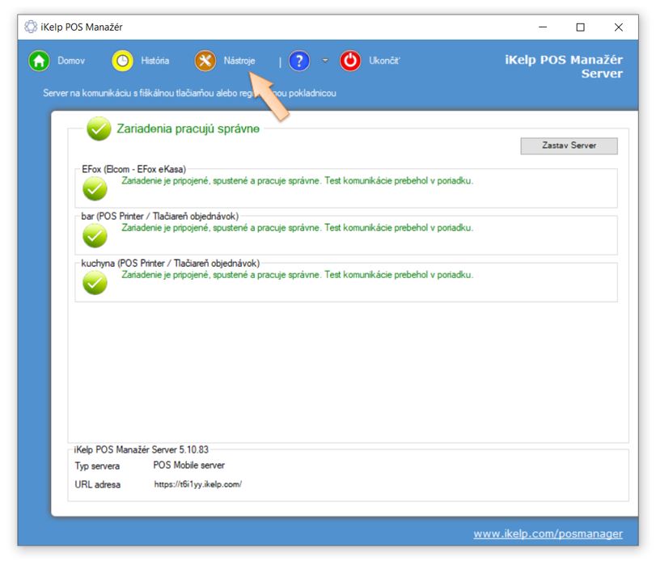Screen dimensions: 656x561
Task: Click the large checkmark near Zariadenia pracujú správne
Action: [x=99, y=129]
